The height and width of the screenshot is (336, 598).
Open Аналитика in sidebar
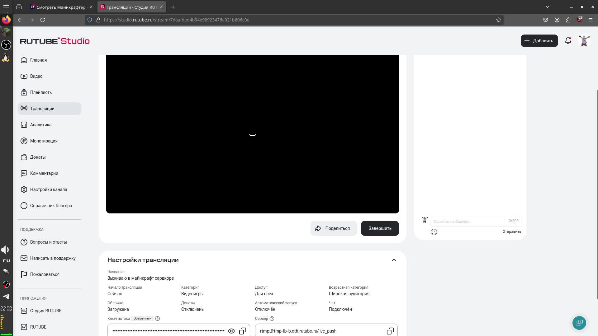coord(41,125)
